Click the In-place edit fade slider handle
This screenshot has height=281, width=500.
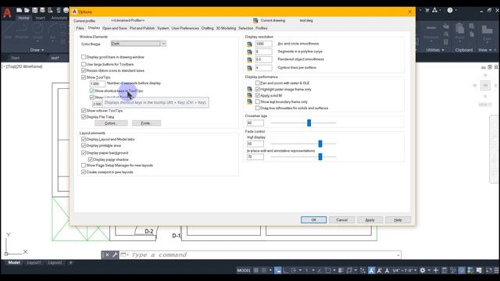pos(320,156)
